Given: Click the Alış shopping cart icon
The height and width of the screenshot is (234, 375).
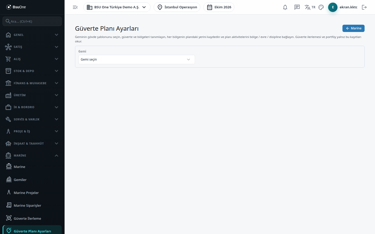Looking at the screenshot, I should 8,59.
